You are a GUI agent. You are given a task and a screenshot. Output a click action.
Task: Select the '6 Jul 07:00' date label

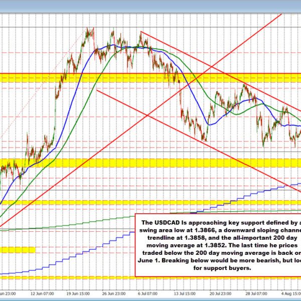(x=147, y=293)
